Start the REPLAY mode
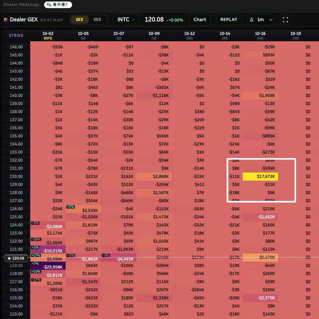 coord(229,20)
